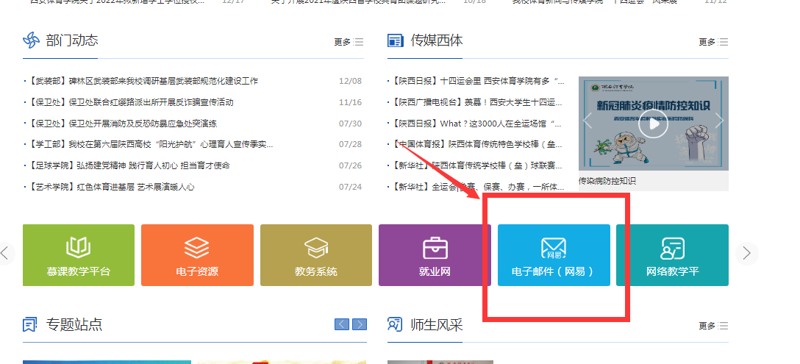The height and width of the screenshot is (364, 800).
Task: Play the epidemic prevention video
Action: click(653, 125)
